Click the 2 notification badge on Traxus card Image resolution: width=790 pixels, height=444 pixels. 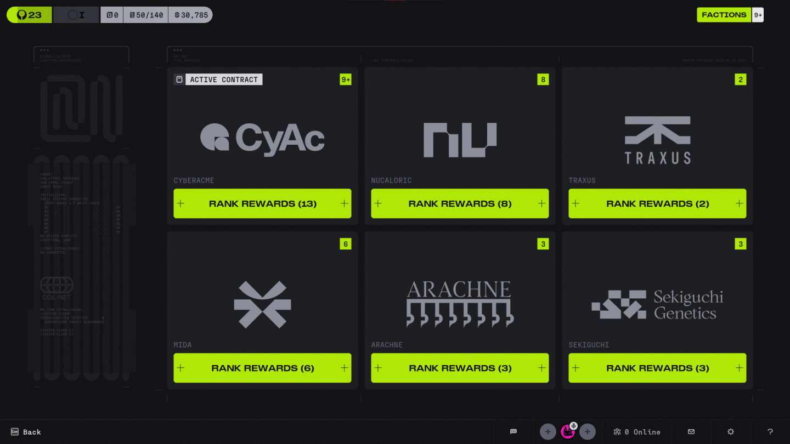click(x=741, y=79)
